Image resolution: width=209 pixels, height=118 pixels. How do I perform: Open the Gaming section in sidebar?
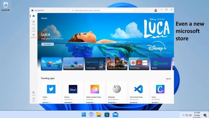pyautogui.click(x=34, y=29)
